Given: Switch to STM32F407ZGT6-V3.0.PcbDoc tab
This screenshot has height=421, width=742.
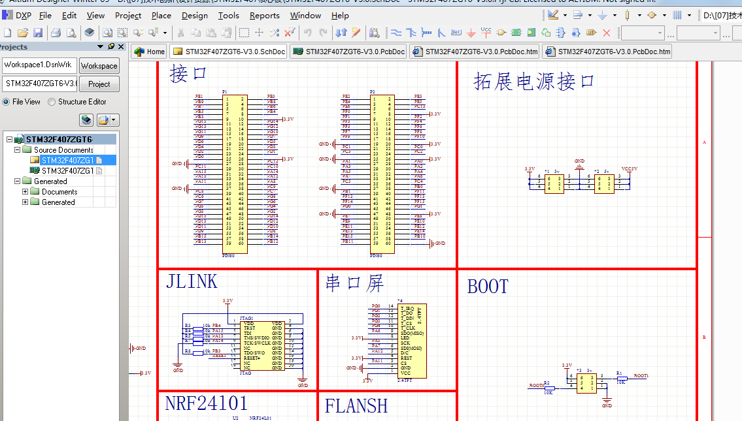Looking at the screenshot, I should coord(348,52).
